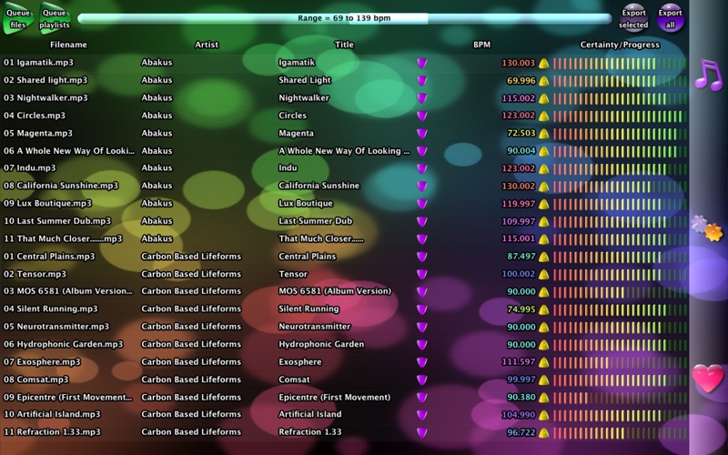Select file 08 California Sunshine.mp3

tap(61, 186)
